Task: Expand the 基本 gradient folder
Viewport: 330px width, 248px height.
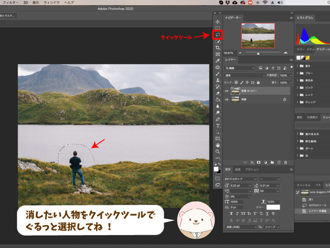Action: click(x=297, y=66)
